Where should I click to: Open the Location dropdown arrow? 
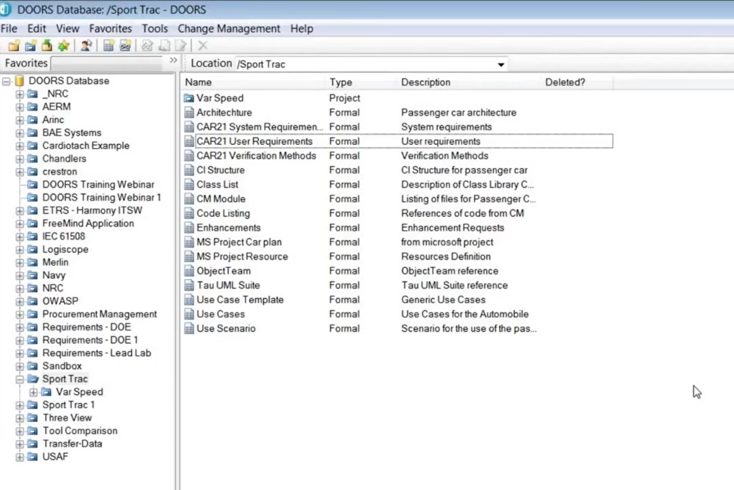[x=501, y=65]
